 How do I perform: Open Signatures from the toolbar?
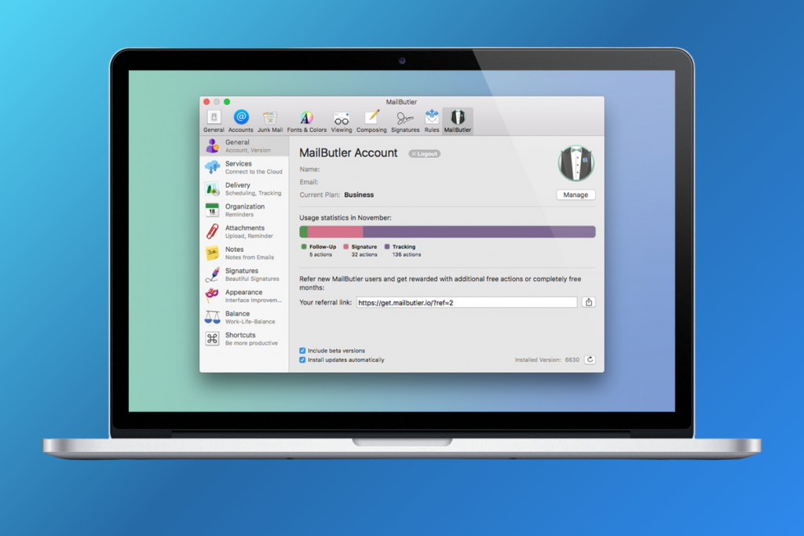tap(404, 118)
